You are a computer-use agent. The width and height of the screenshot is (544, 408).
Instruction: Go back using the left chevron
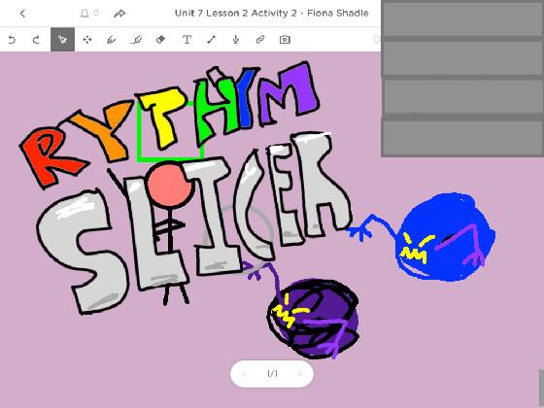[x=23, y=14]
